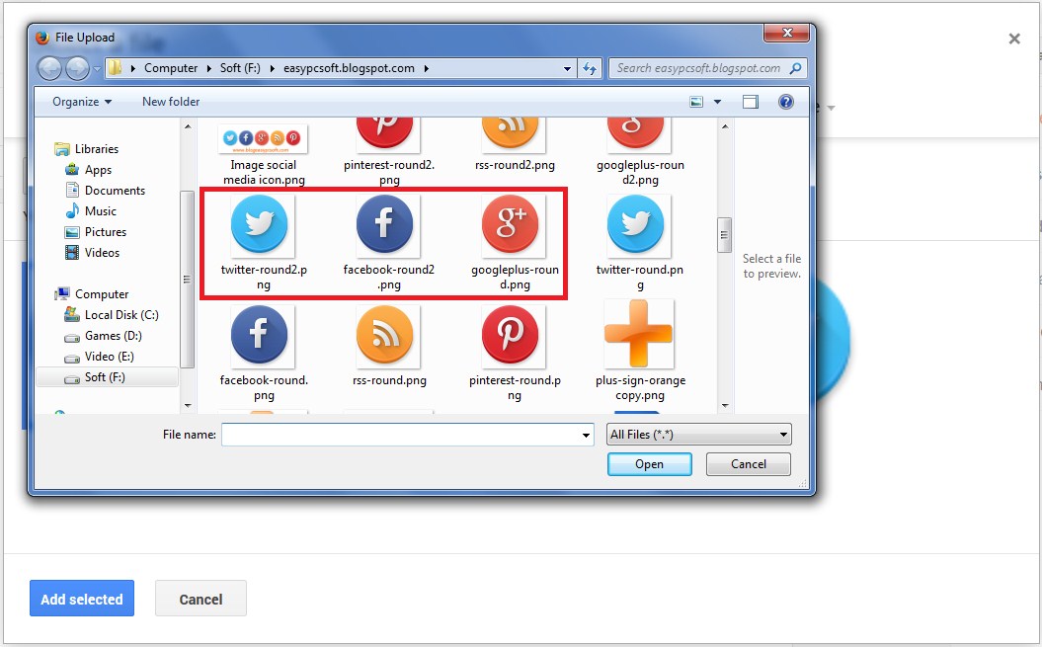Click navigation pane scroll up arrow
The height and width of the screenshot is (647, 1042).
click(188, 125)
